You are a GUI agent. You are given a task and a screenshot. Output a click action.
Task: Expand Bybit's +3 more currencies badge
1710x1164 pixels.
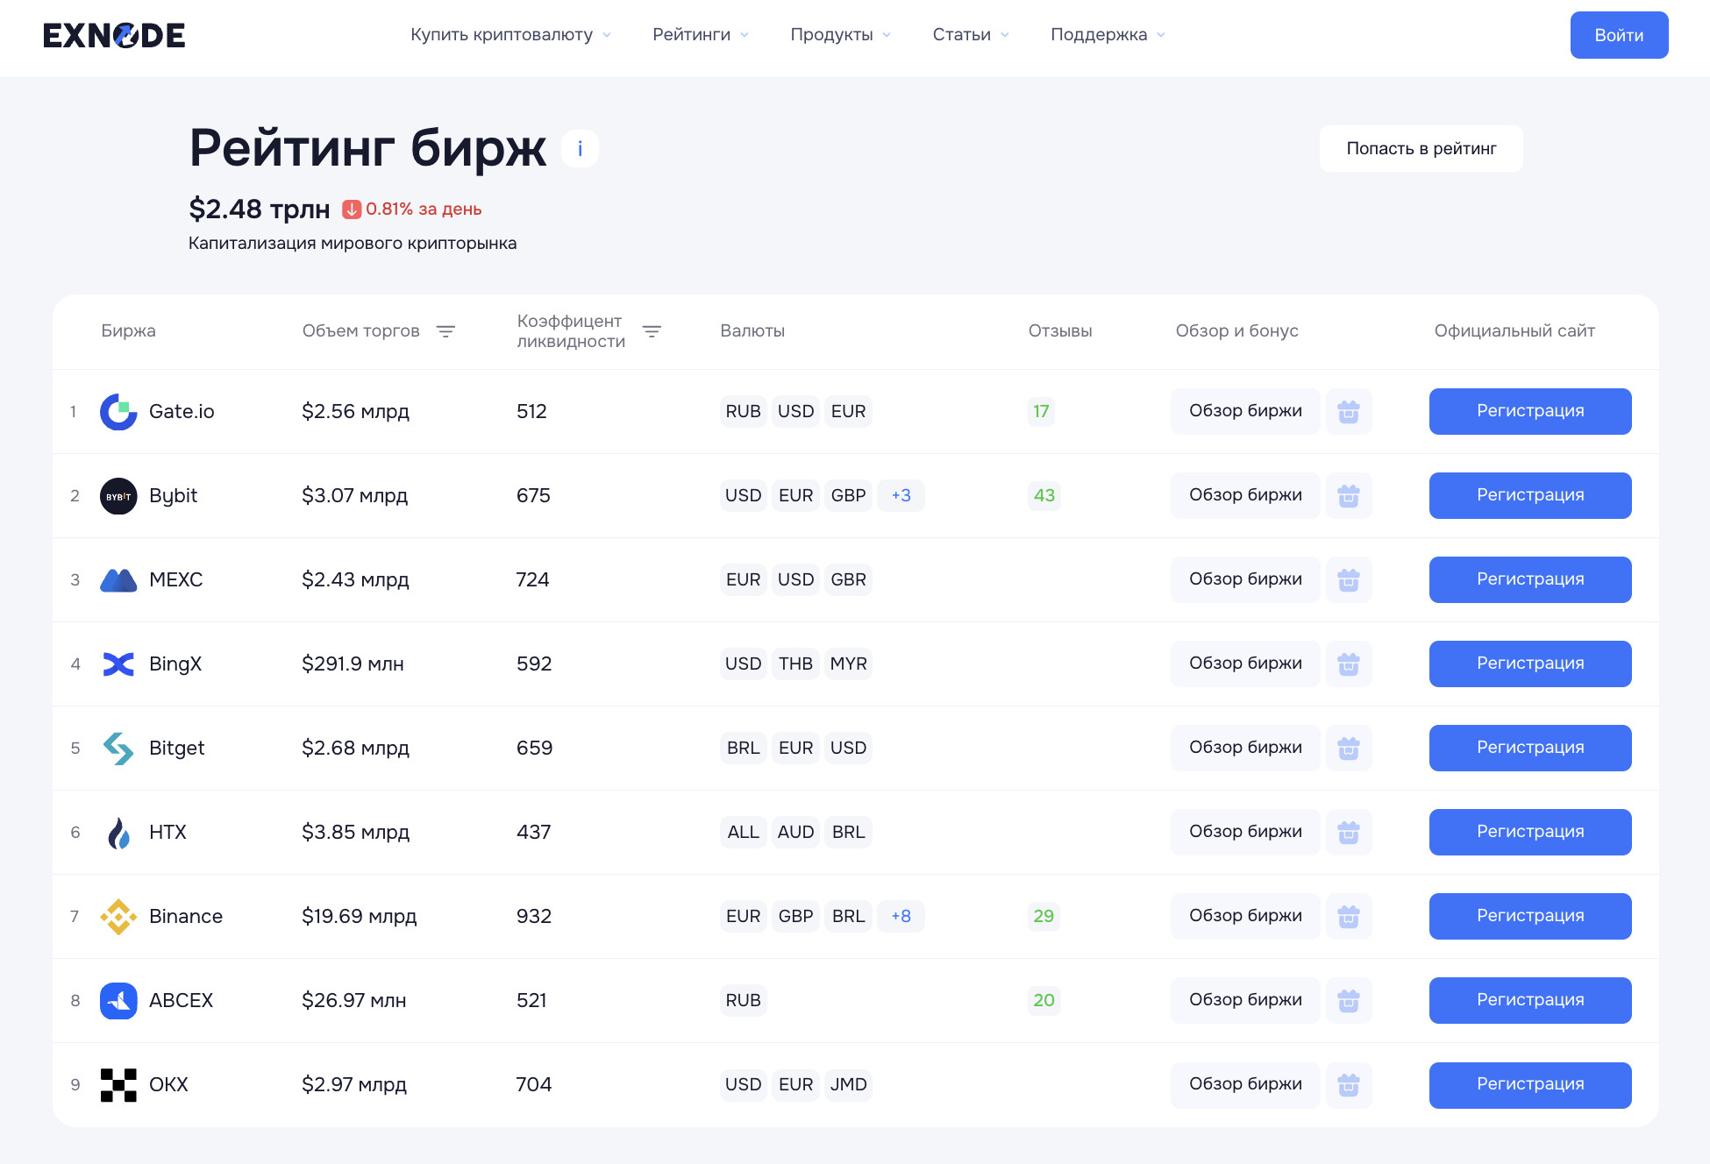pyautogui.click(x=901, y=495)
